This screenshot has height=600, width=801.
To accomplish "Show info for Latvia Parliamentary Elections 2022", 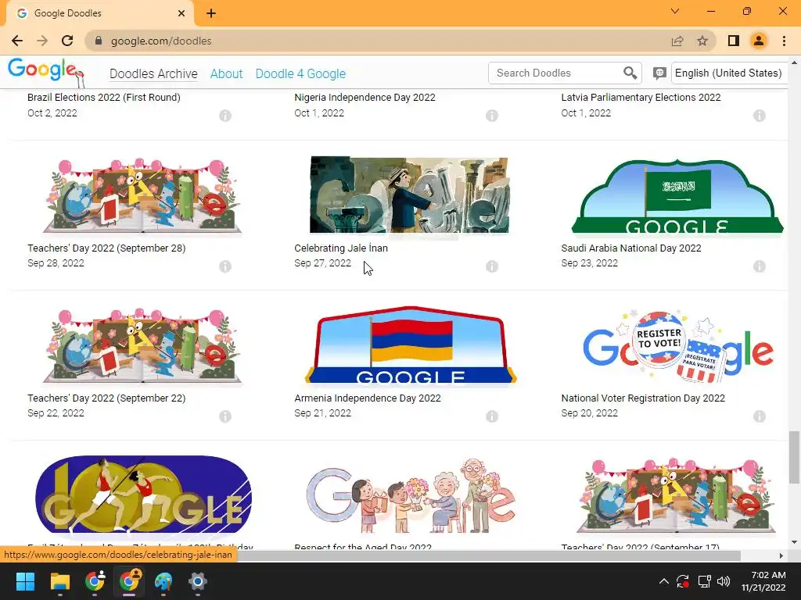I will [x=760, y=116].
